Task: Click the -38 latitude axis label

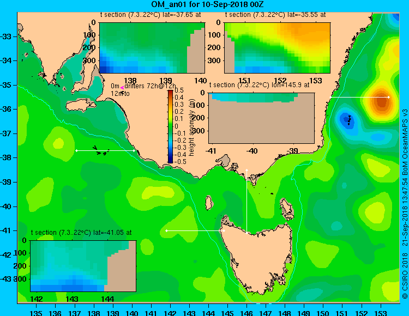Action: tap(6, 158)
